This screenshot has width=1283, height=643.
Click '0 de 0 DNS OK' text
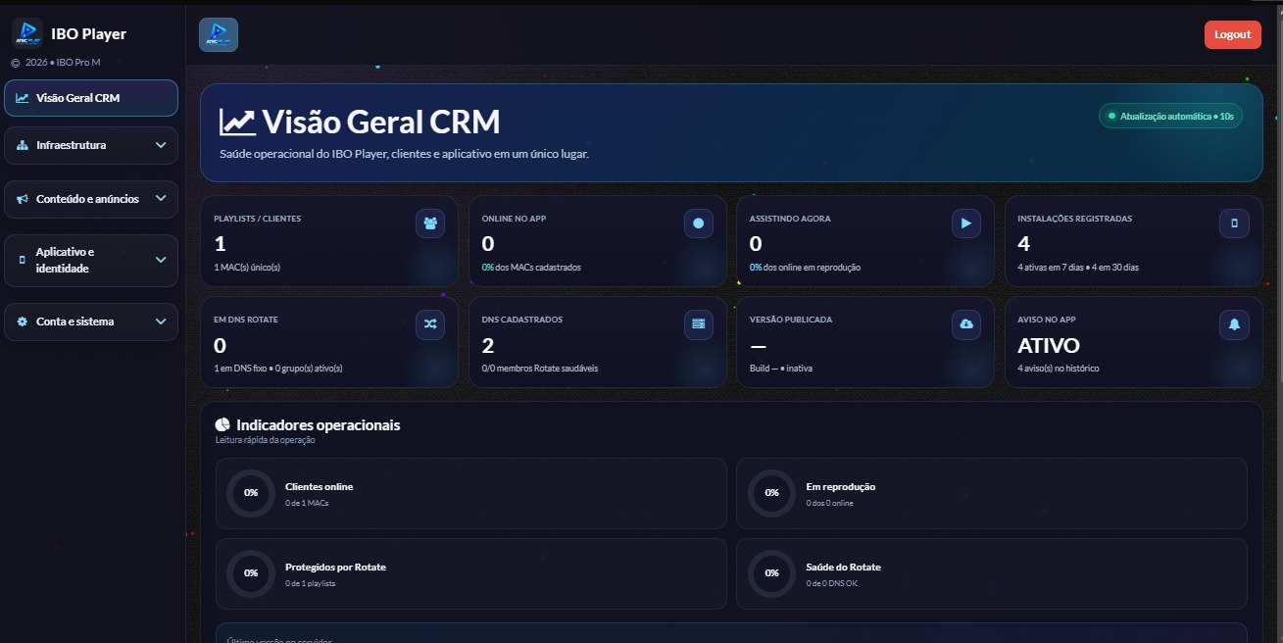click(832, 583)
